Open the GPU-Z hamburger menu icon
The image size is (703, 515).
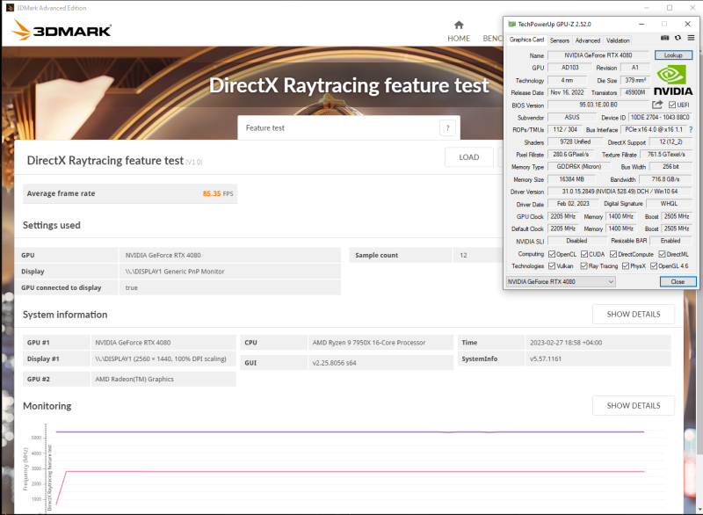691,39
